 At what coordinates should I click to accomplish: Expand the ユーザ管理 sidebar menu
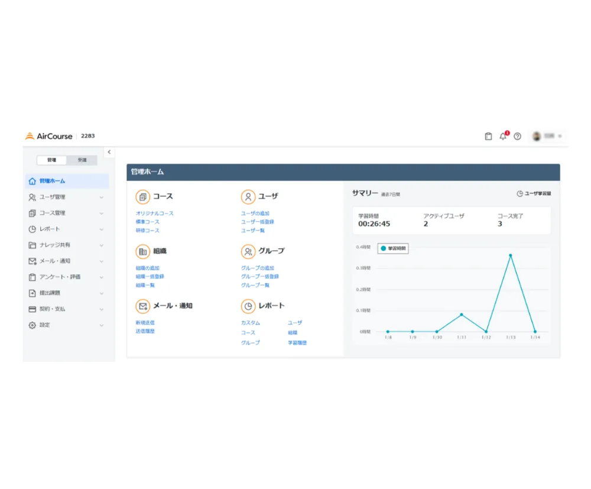tap(65, 197)
